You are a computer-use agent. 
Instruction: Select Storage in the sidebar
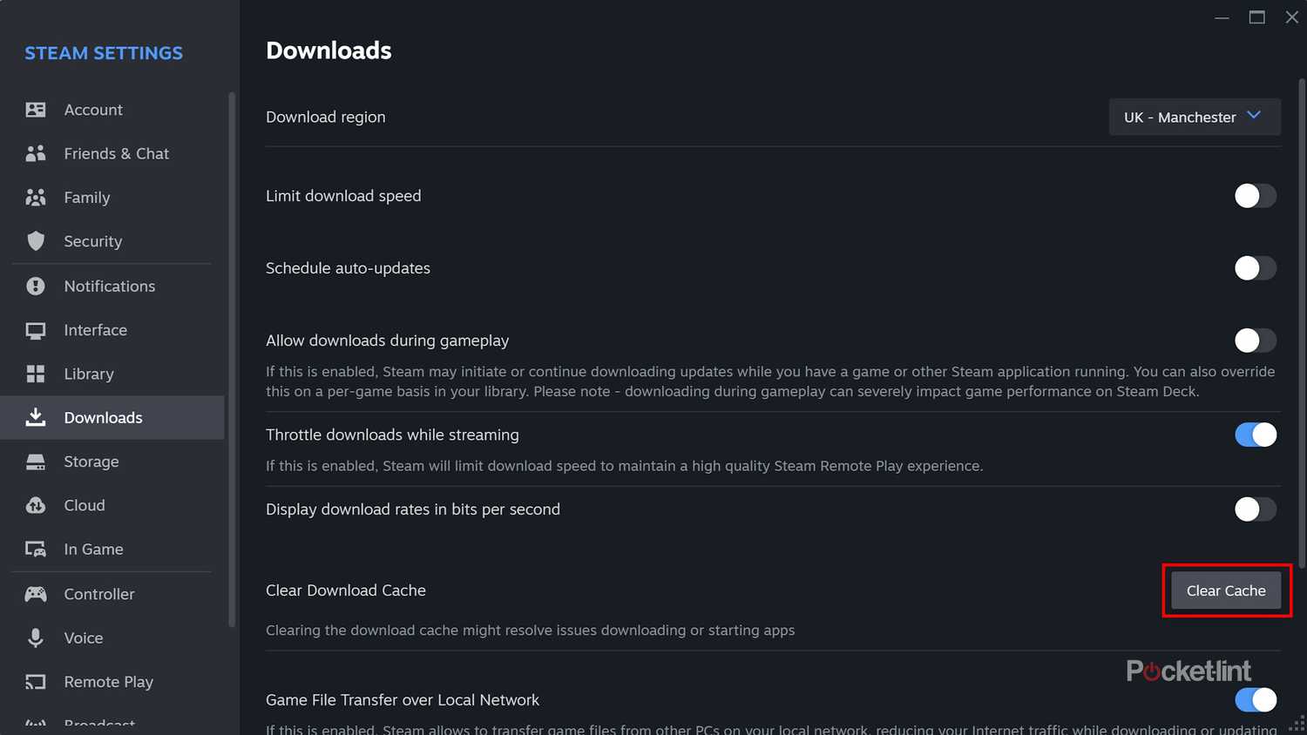[92, 462]
